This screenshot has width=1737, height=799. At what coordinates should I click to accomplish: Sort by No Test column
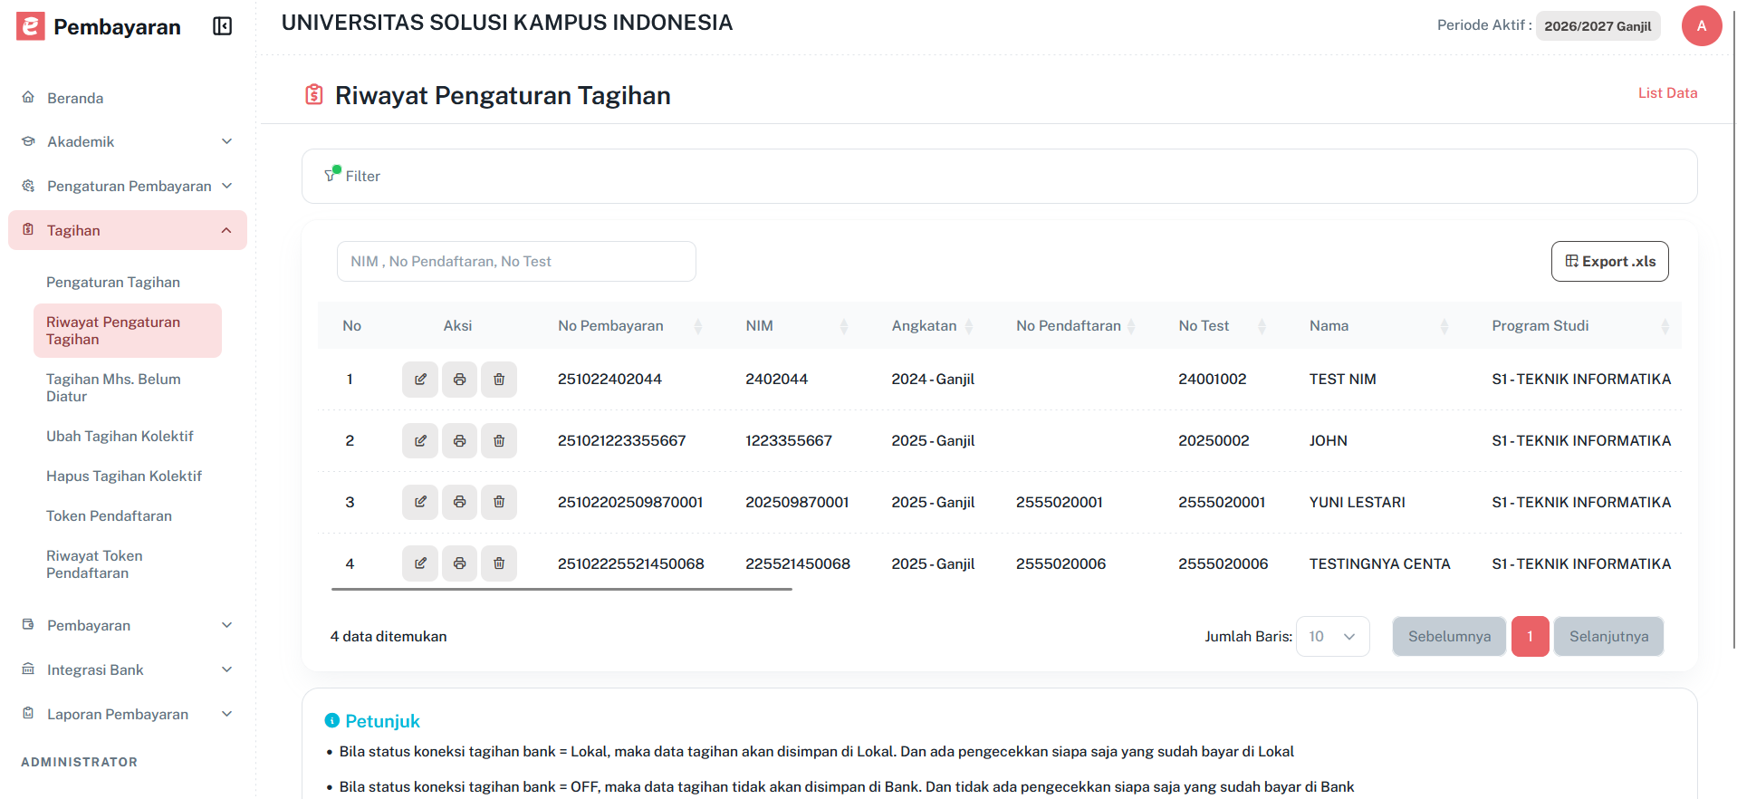click(x=1262, y=326)
